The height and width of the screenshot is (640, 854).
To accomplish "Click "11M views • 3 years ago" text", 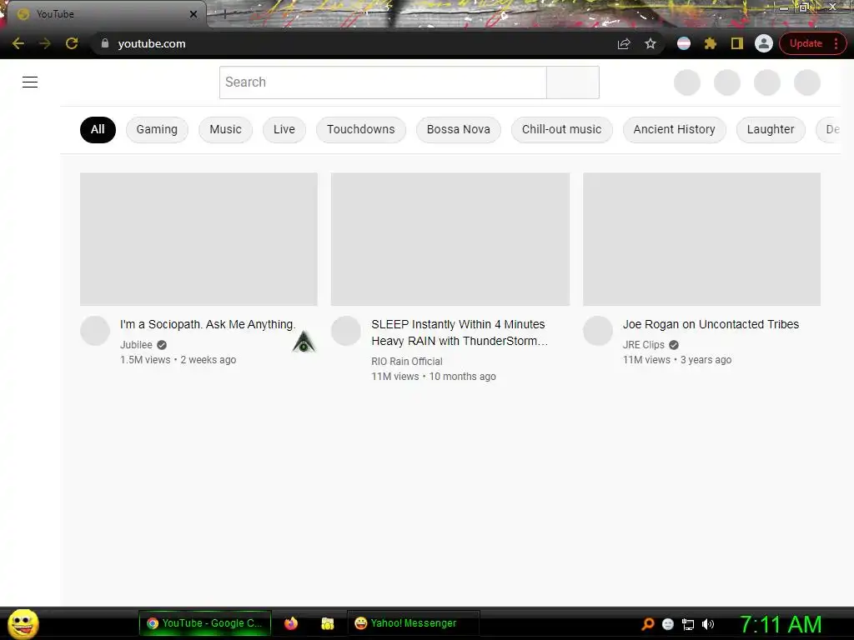I will (677, 360).
